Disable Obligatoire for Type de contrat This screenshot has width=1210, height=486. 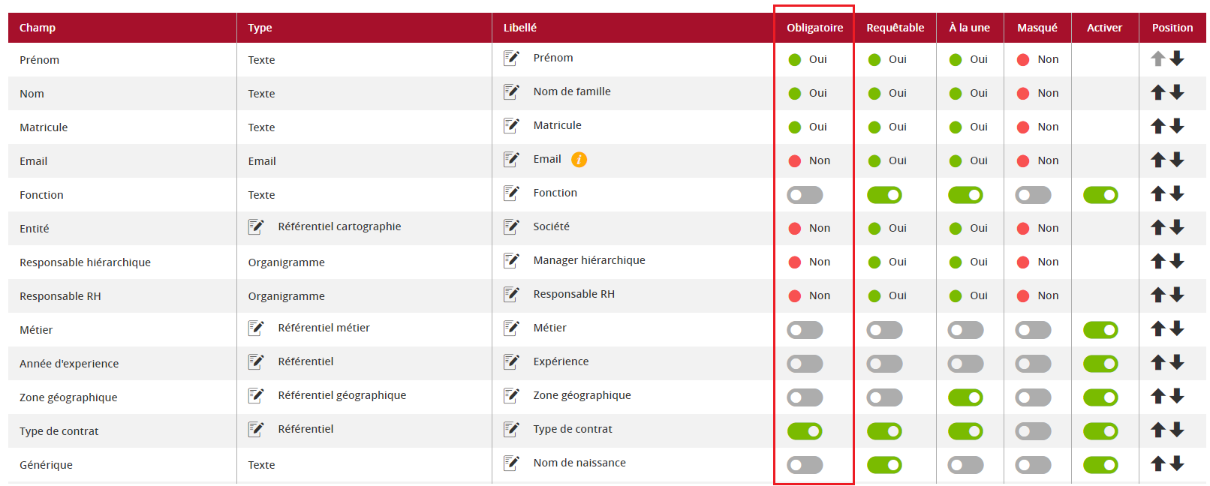(x=805, y=431)
